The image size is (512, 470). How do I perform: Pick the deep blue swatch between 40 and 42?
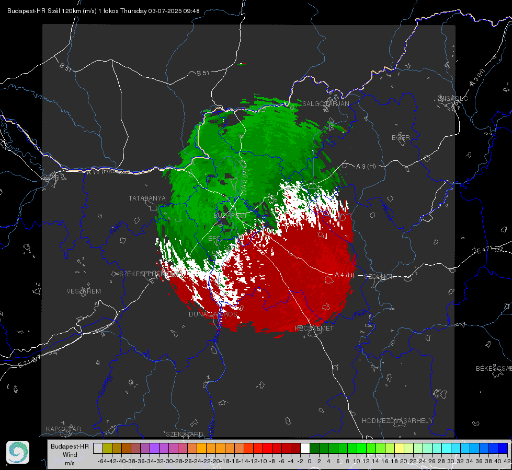[x=503, y=448]
